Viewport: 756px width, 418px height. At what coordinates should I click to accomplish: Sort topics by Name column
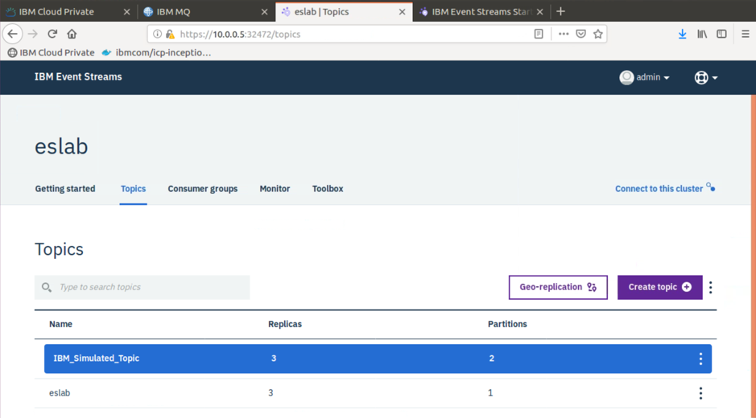pyautogui.click(x=60, y=324)
